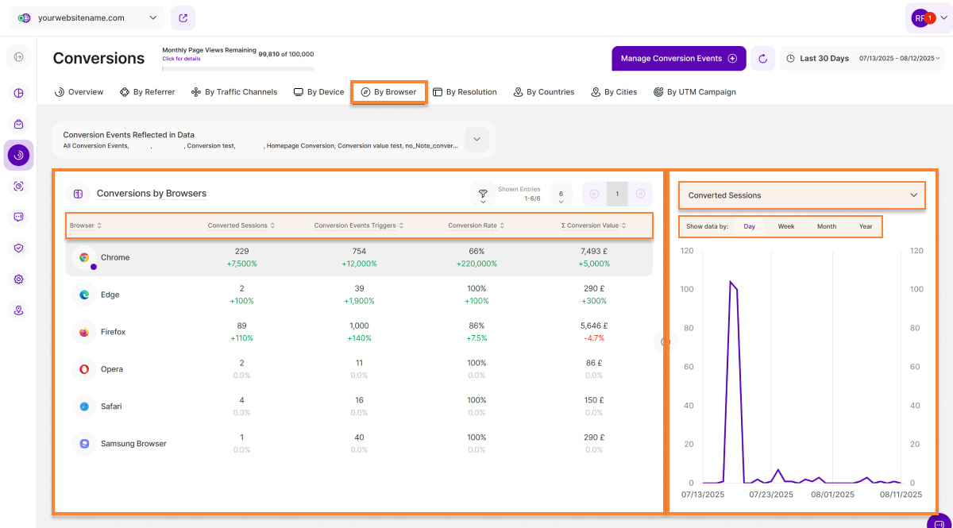This screenshot has height=528, width=953.
Task: Open the filter funnel icon in table
Action: point(483,193)
